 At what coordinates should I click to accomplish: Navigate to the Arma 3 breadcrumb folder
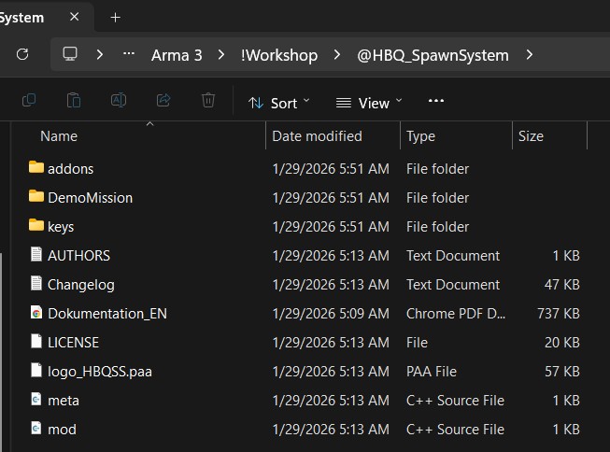pyautogui.click(x=177, y=55)
